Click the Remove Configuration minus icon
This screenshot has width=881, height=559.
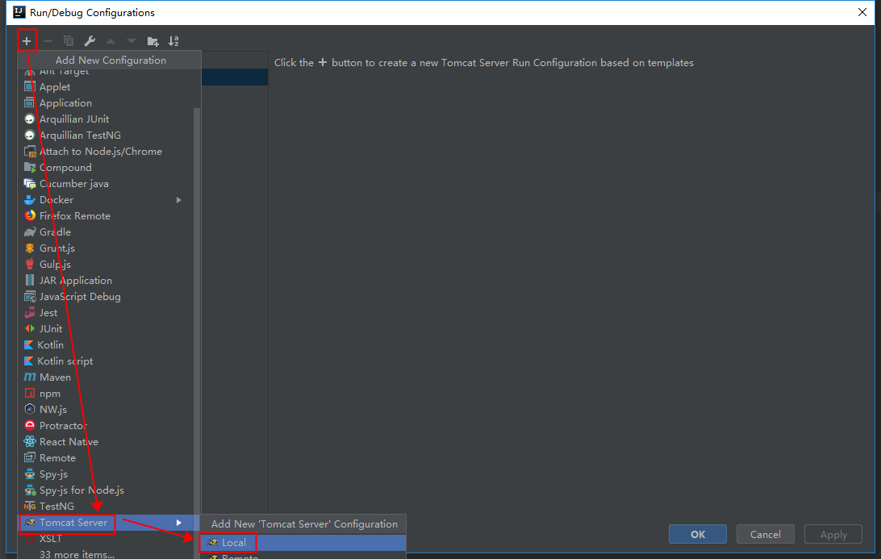(48, 41)
